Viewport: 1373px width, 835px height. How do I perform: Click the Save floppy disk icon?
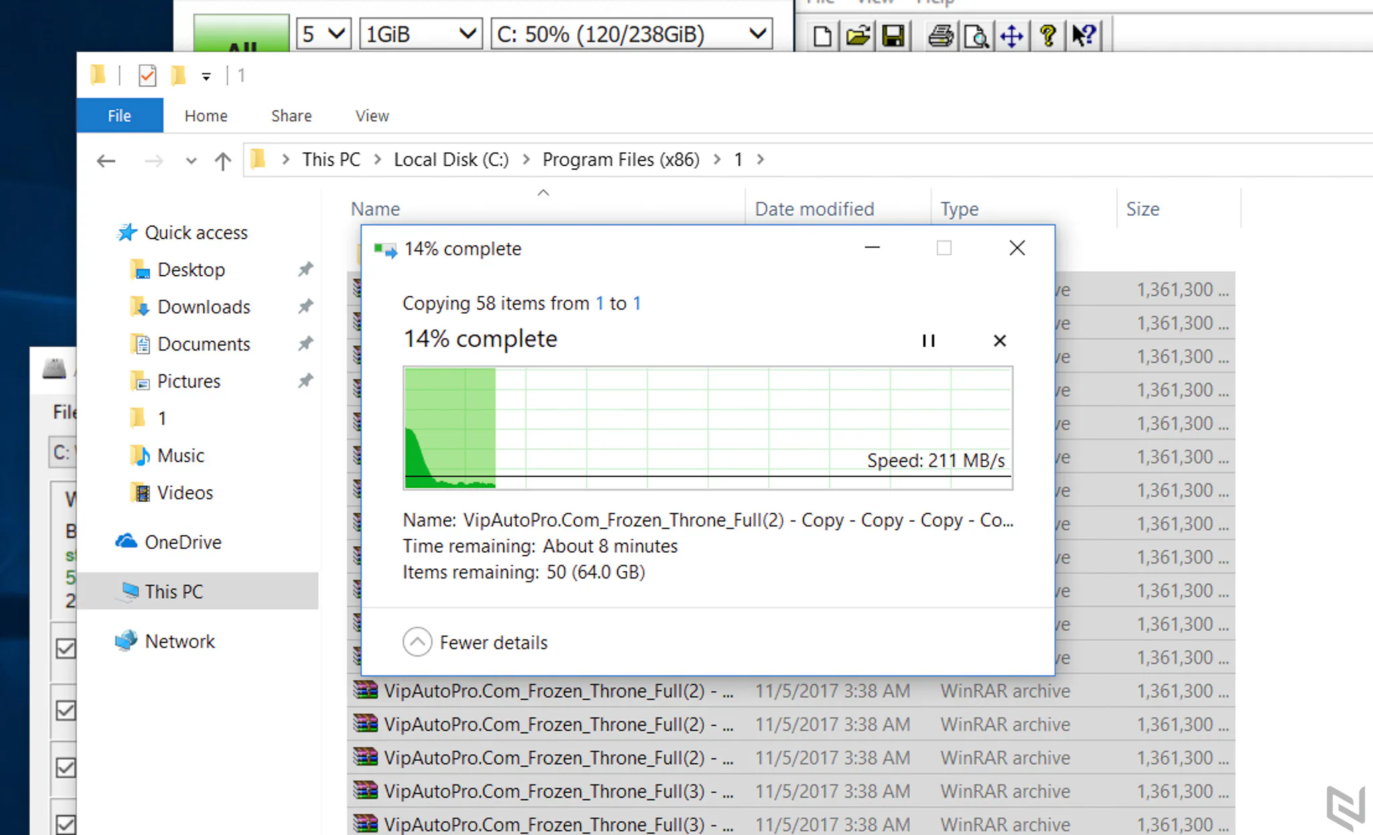click(893, 35)
